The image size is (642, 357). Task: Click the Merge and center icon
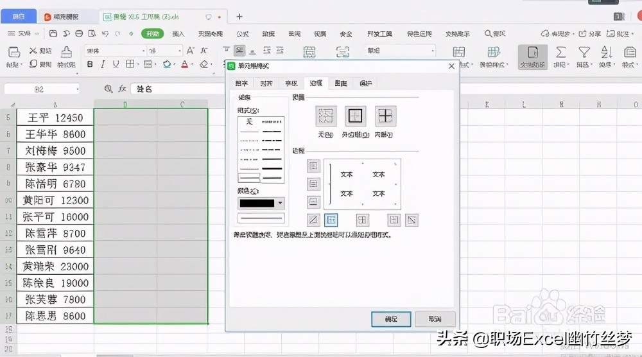click(309, 52)
